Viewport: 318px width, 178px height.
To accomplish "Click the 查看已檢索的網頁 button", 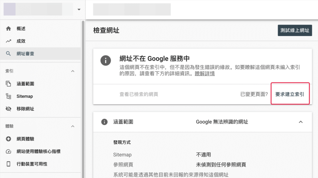I will tap(139, 94).
